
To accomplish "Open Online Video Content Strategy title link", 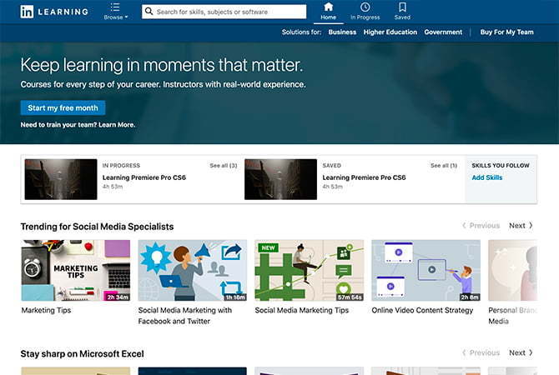I will tap(422, 310).
